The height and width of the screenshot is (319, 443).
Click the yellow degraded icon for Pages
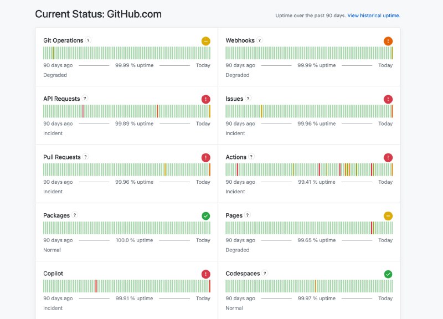tap(388, 216)
